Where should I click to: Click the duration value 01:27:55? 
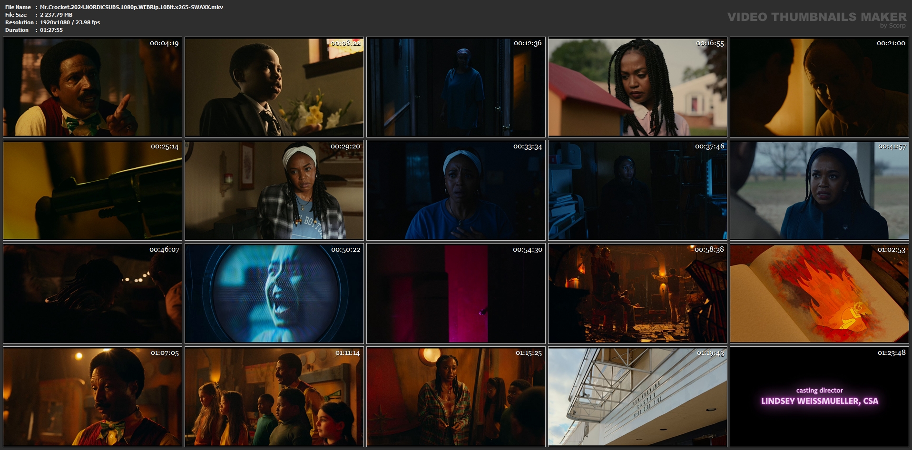coord(51,30)
